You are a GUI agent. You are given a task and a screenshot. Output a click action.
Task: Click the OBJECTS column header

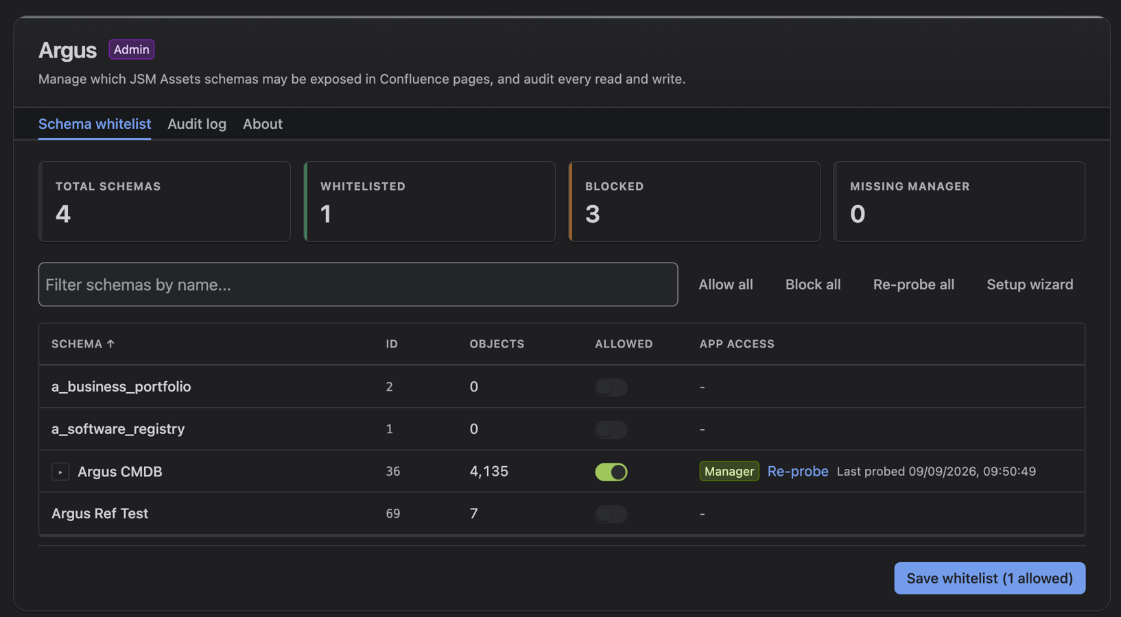click(x=497, y=344)
